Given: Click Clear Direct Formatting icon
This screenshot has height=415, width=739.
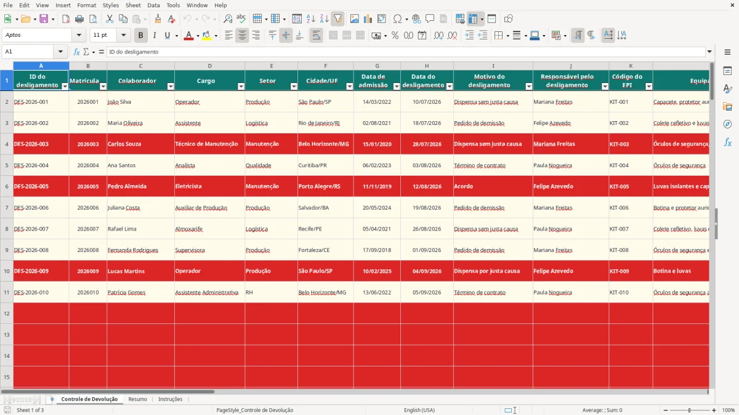Looking at the screenshot, I should click(x=171, y=19).
